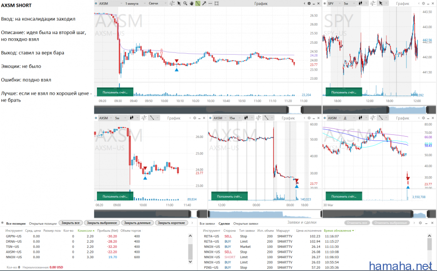Click line drawing tool on AXSM 15м chart
437x271 pixels.
coord(266,118)
